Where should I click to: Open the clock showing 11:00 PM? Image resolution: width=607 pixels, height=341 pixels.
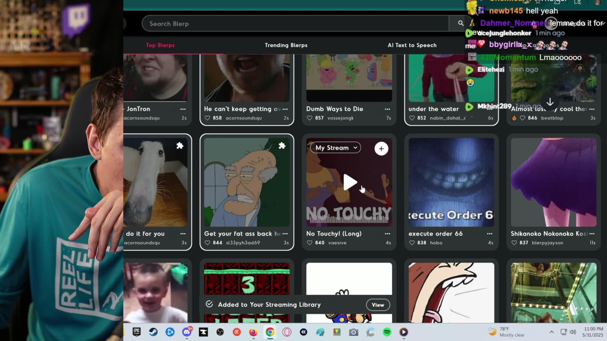point(593,332)
